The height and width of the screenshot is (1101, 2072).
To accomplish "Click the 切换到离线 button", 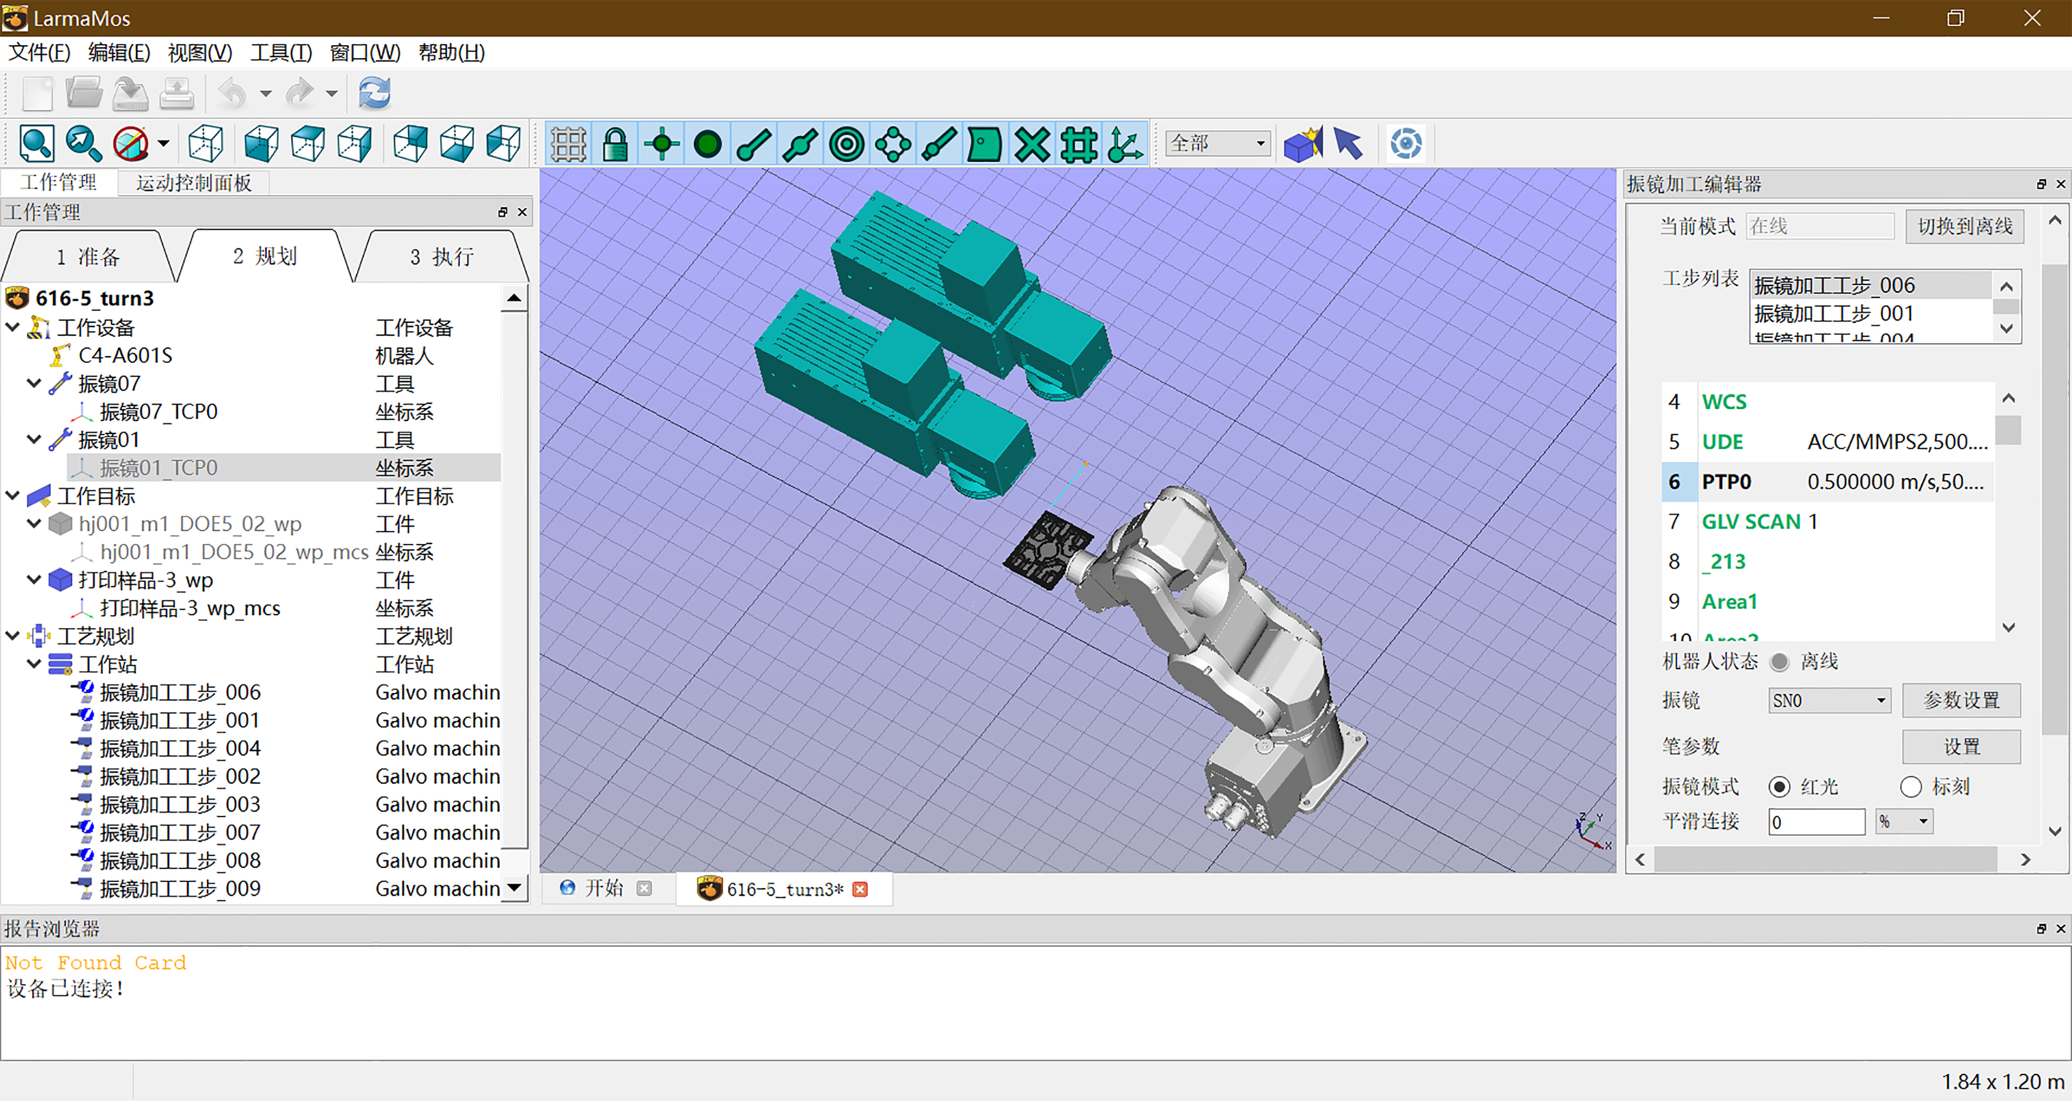I will [x=1964, y=226].
